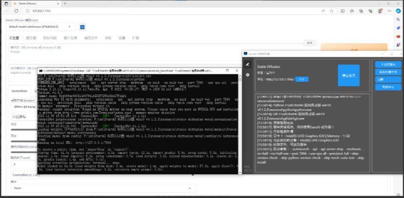
Task: Open the Favorites list icon in Edge toolbar
Action: [352, 11]
